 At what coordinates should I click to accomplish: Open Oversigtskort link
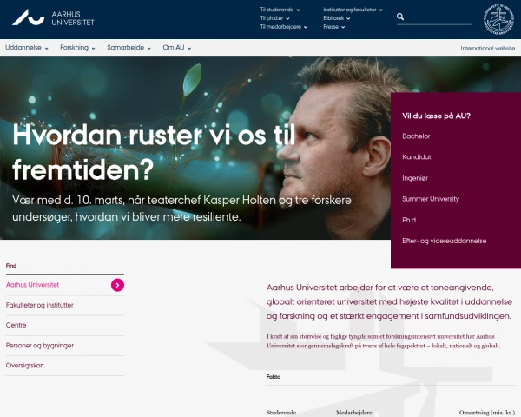coord(25,366)
